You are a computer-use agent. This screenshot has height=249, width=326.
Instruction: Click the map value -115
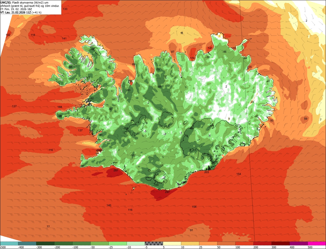126,128
